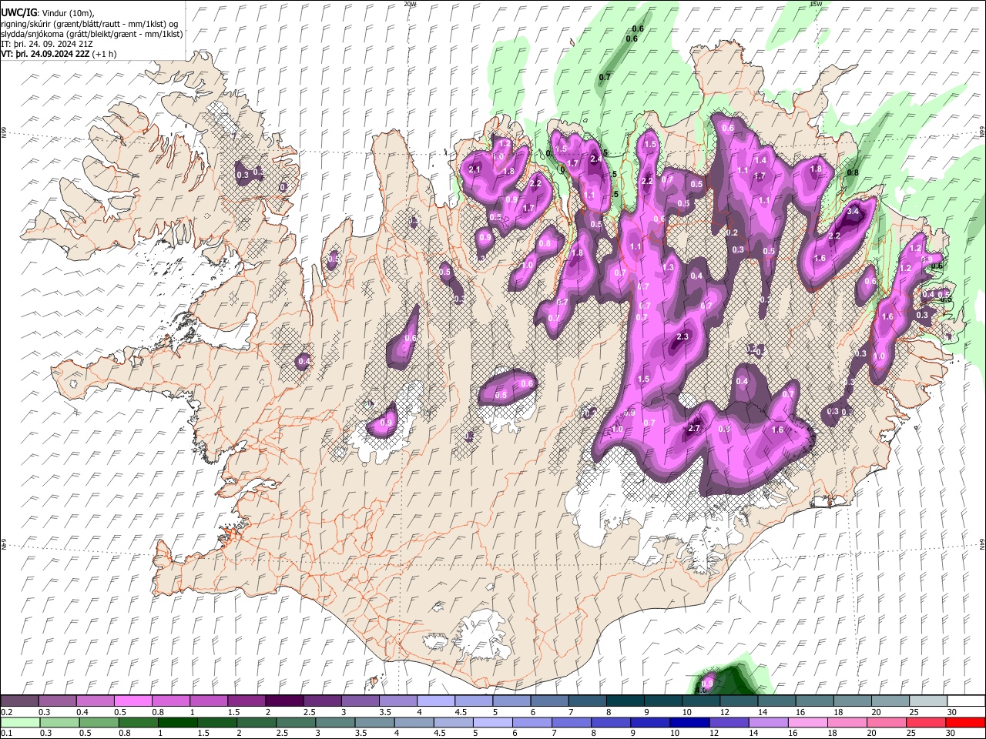Pick the orchid 0.8 swatch in upper legend row
This screenshot has height=739, width=986.
point(171,701)
